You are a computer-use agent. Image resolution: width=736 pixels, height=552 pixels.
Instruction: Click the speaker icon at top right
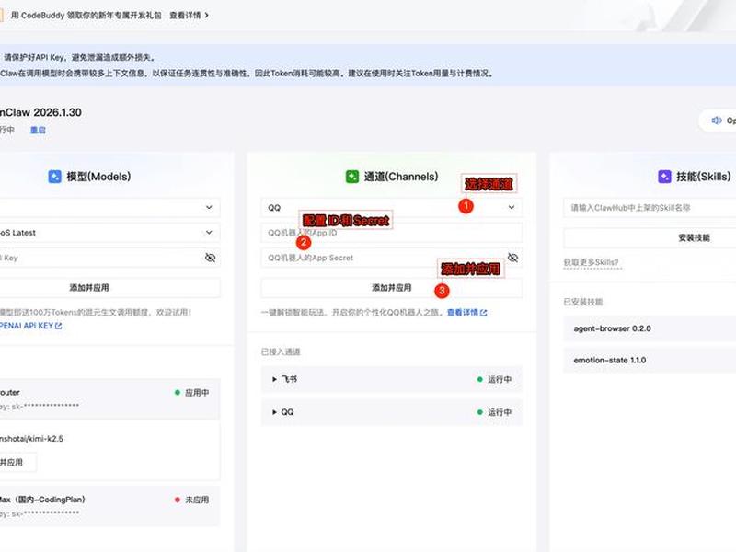coord(717,121)
